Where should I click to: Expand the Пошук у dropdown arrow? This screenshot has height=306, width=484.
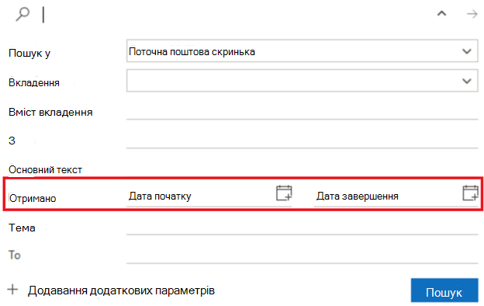467,51
